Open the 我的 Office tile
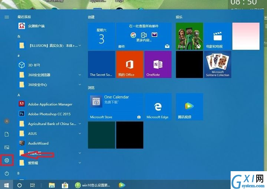The image size is (267, 189). 130,65
